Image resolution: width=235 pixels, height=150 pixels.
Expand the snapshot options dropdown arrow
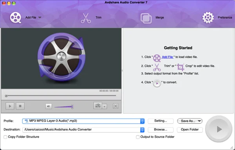pyautogui.click(x=105, y=106)
